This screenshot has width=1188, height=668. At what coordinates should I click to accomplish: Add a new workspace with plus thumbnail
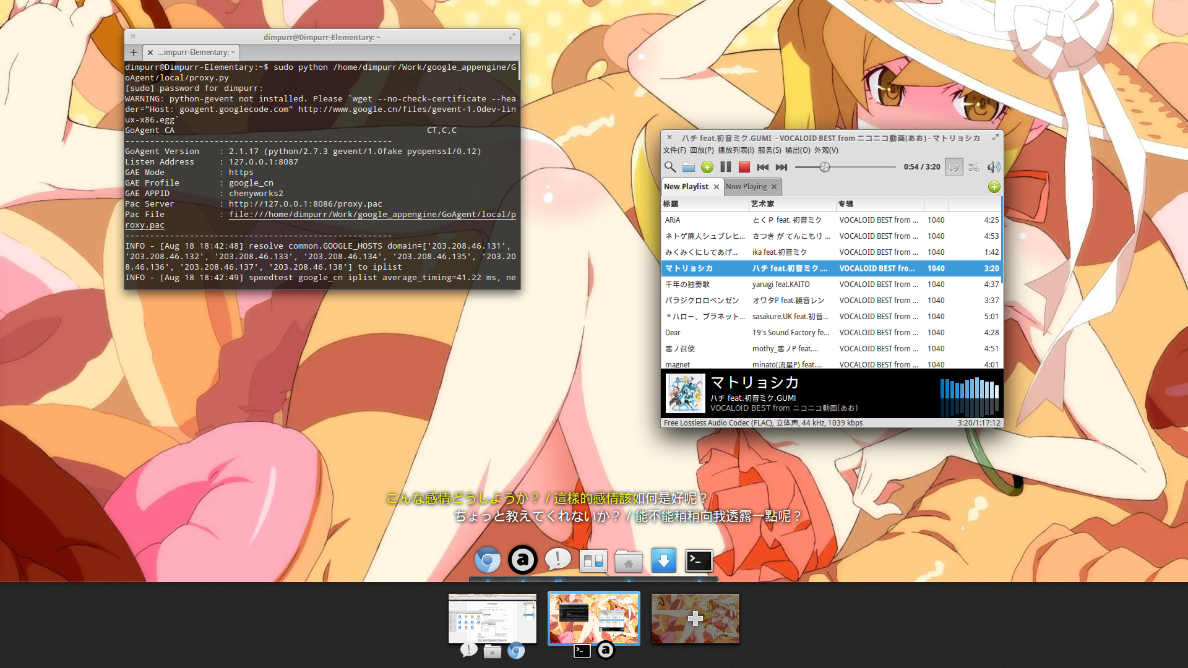point(695,619)
